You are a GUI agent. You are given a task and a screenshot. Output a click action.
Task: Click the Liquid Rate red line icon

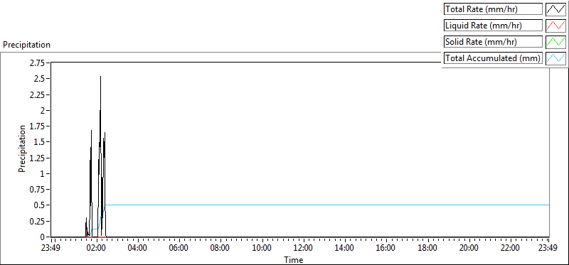tap(555, 26)
